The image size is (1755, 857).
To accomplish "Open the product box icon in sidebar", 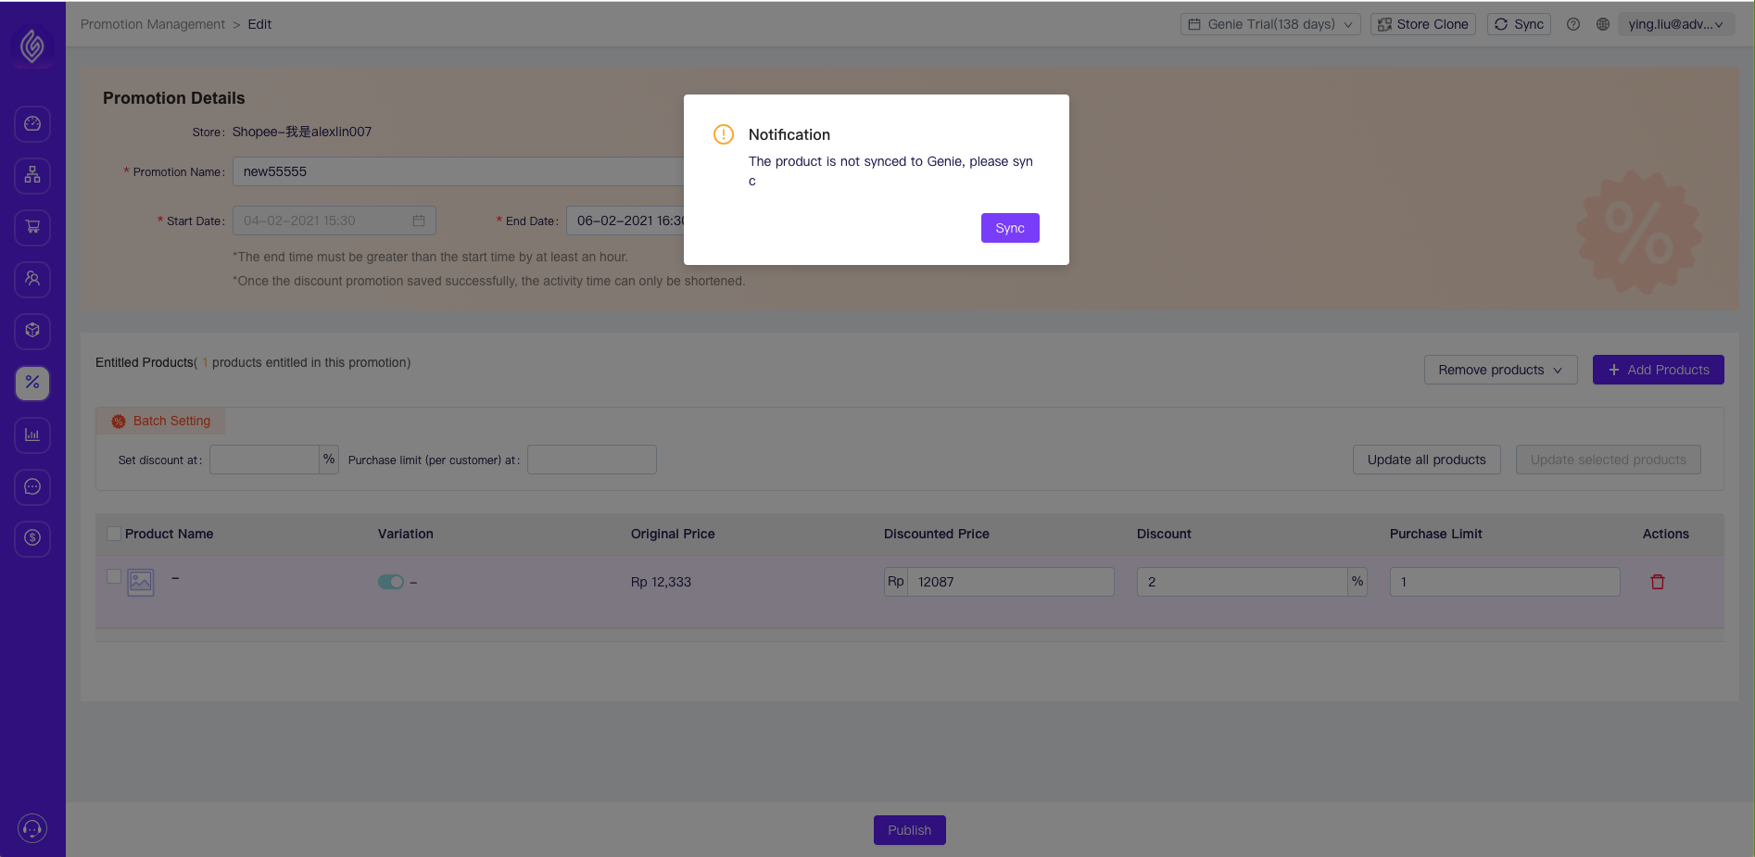I will pos(32,331).
